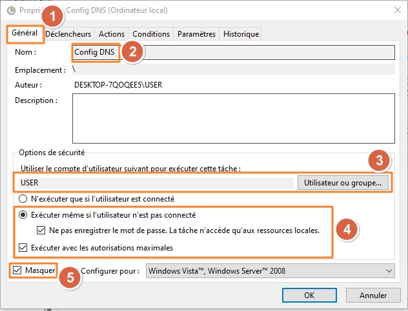Image resolution: width=408 pixels, height=311 pixels.
Task: Click the Annuler button
Action: 369,295
